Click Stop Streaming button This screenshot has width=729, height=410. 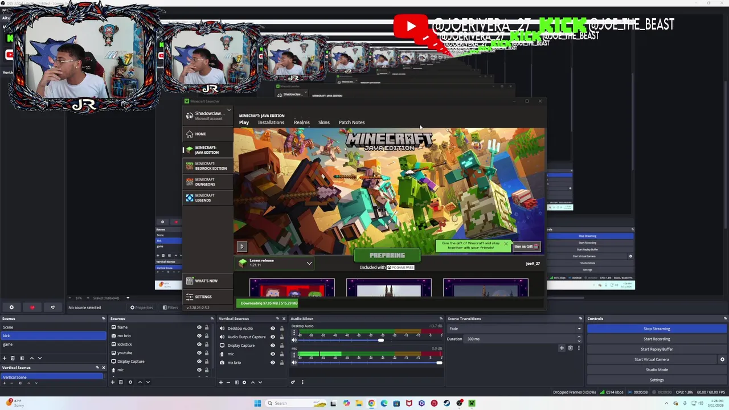coord(657,329)
